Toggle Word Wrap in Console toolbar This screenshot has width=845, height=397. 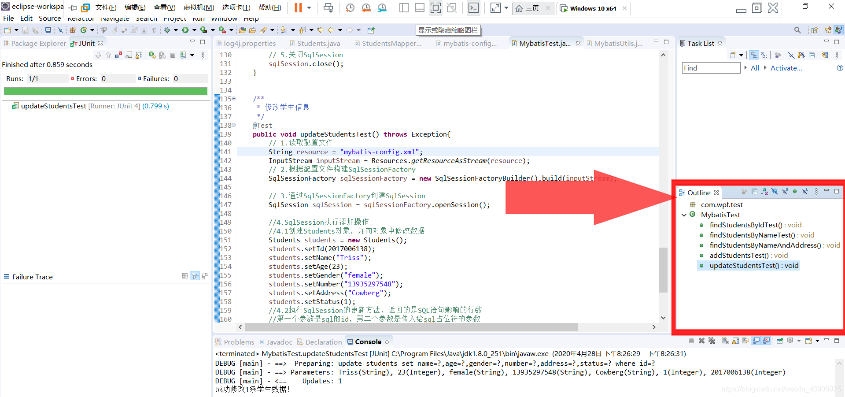(745, 341)
